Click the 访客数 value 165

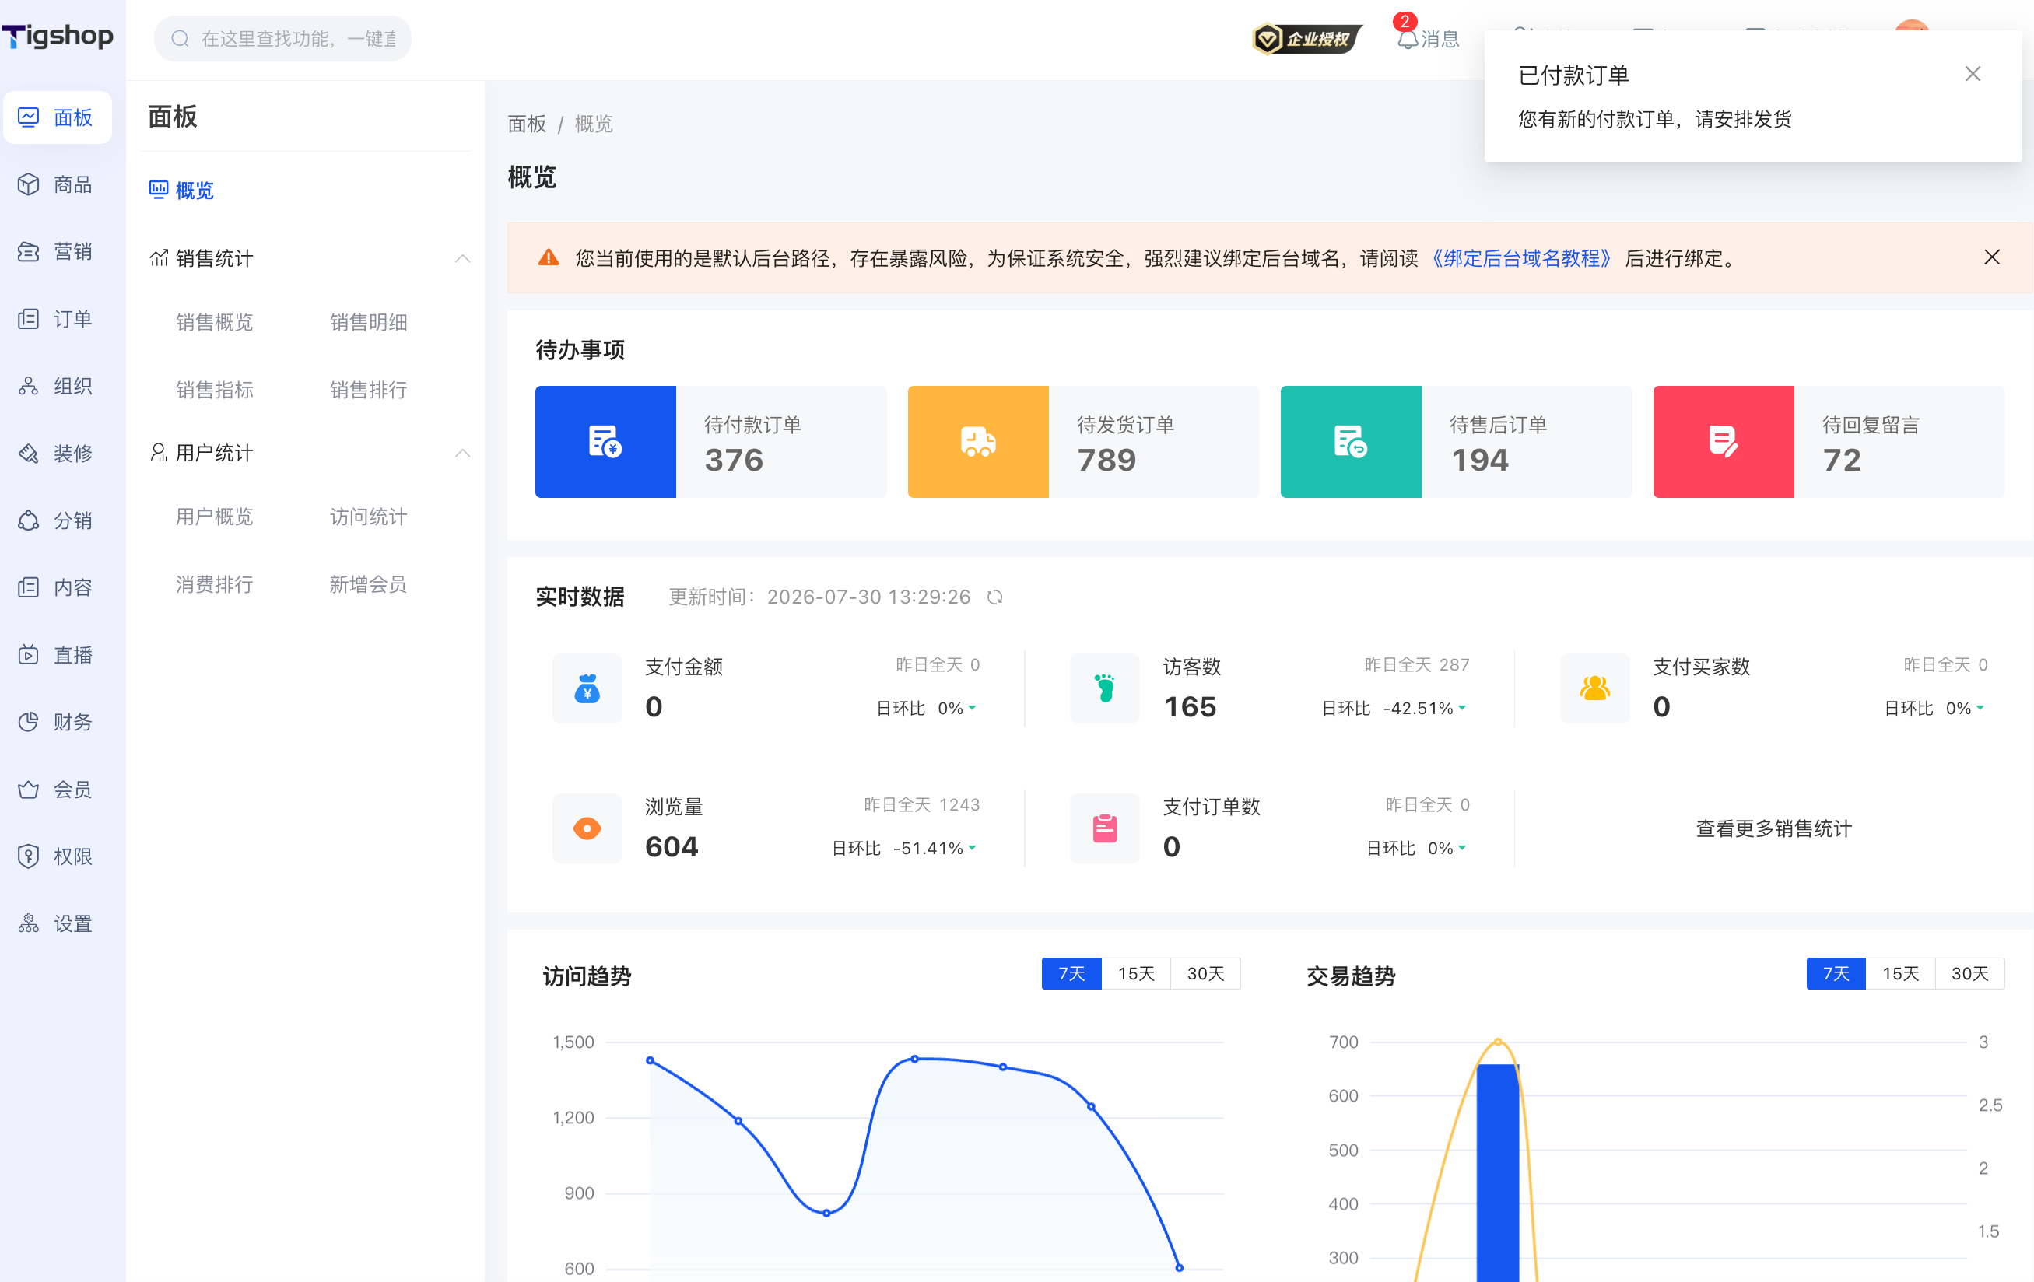pos(1191,706)
